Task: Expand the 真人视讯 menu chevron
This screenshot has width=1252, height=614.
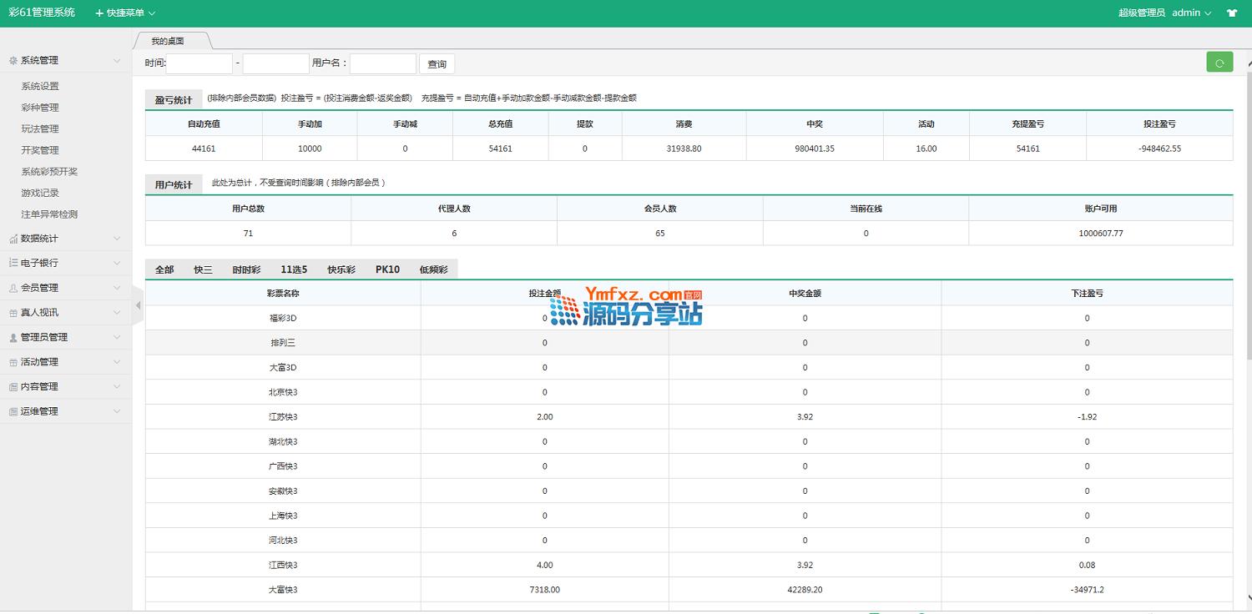Action: pyautogui.click(x=117, y=313)
